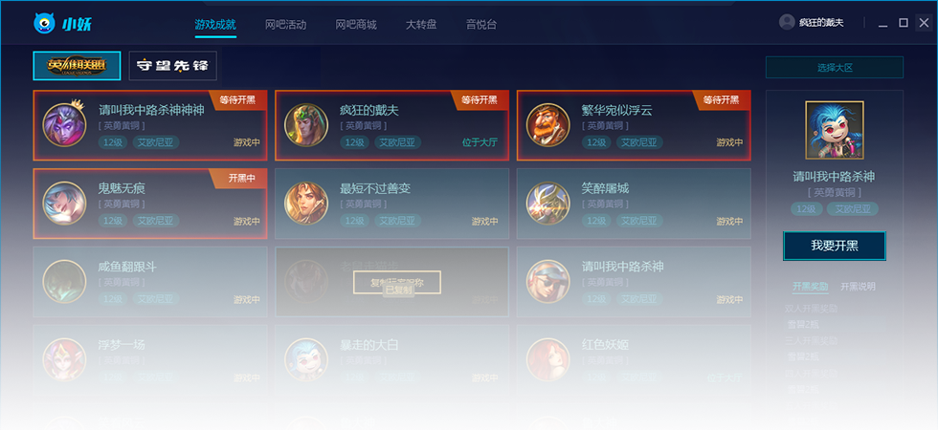Switch to the 开黑说明 tab
The height and width of the screenshot is (430, 938).
tap(858, 286)
